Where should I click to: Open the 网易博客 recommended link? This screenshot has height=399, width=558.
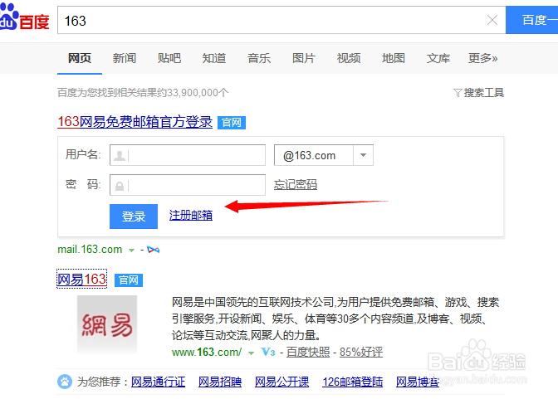(x=418, y=382)
